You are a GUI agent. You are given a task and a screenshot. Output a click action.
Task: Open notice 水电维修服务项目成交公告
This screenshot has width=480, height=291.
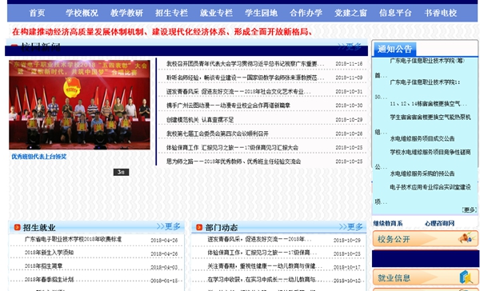(422, 138)
